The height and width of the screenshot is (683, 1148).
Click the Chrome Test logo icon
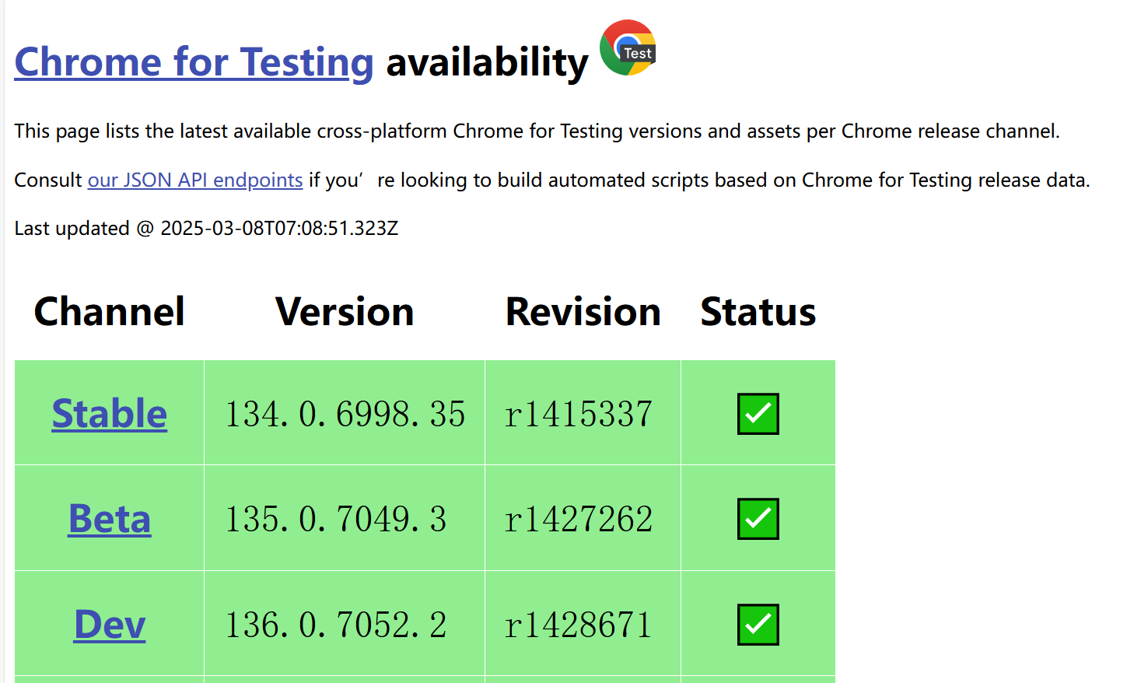click(x=628, y=48)
